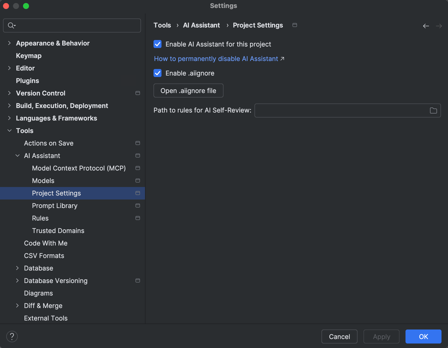Open help via the question mark icon

pos(12,336)
